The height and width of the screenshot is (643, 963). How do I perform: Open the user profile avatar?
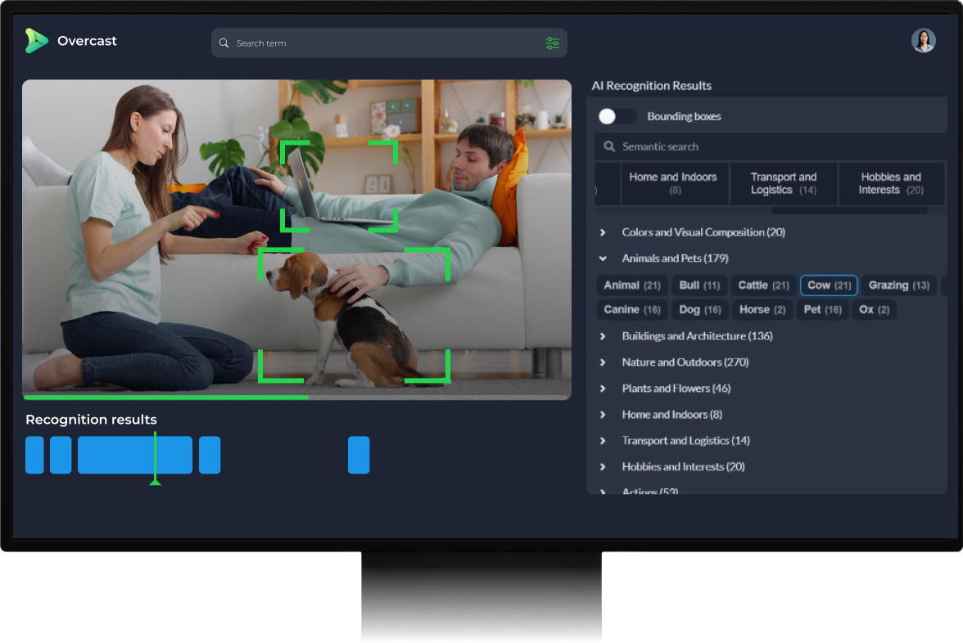[x=923, y=40]
